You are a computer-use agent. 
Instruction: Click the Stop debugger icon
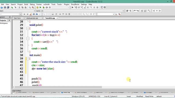97,7
